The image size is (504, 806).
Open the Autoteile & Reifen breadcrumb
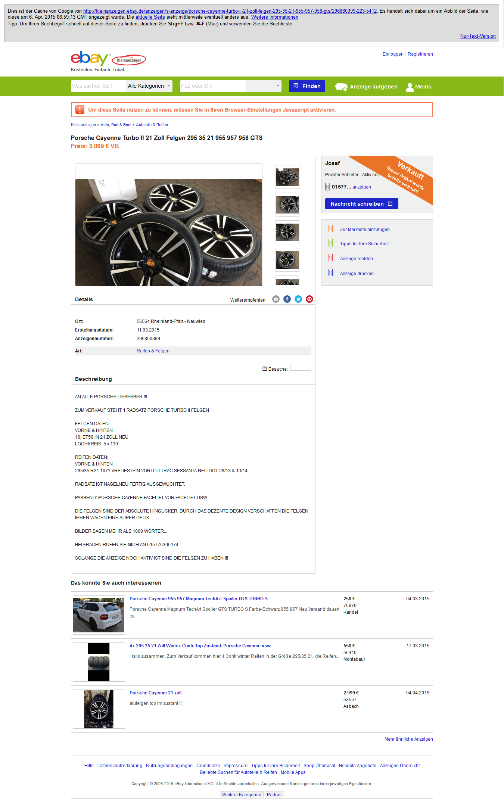(x=152, y=125)
